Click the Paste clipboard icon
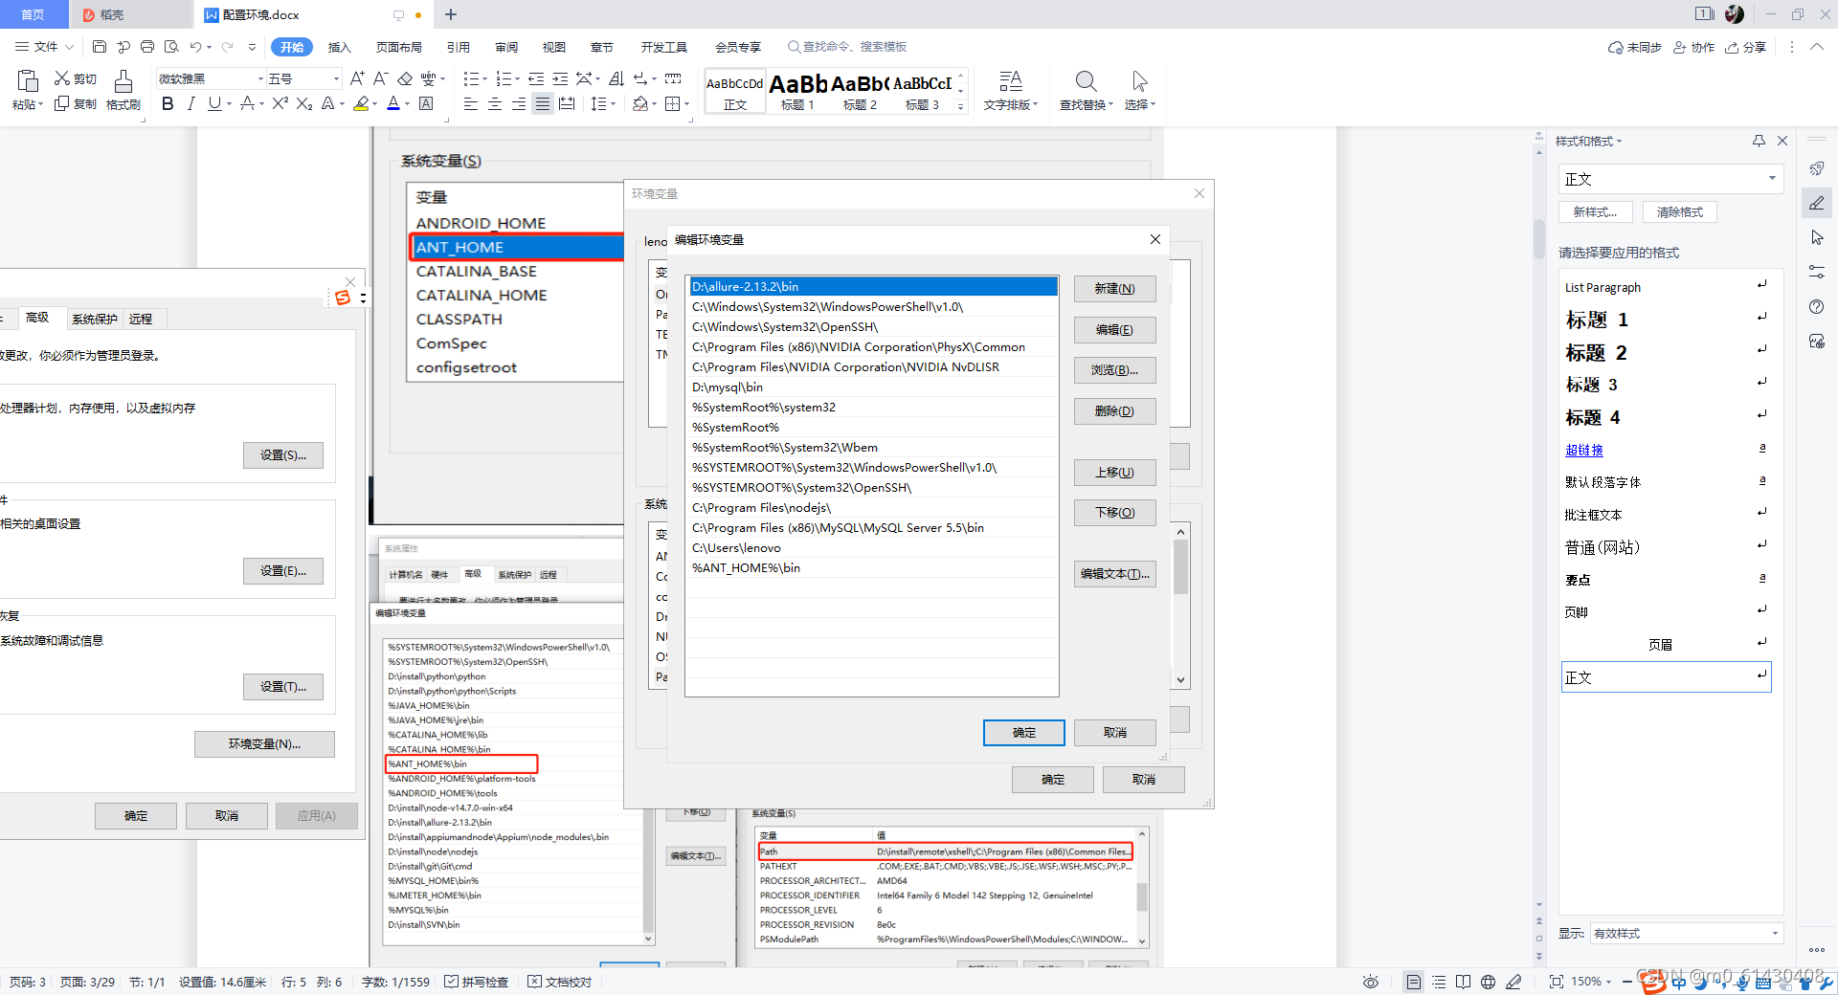Image resolution: width=1838 pixels, height=995 pixels. point(27,80)
